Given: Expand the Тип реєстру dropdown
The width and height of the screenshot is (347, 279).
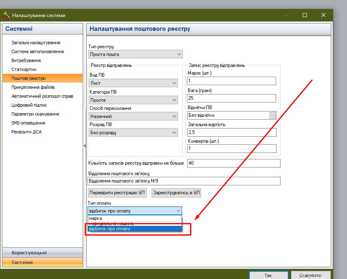Looking at the screenshot, I should click(135, 54).
